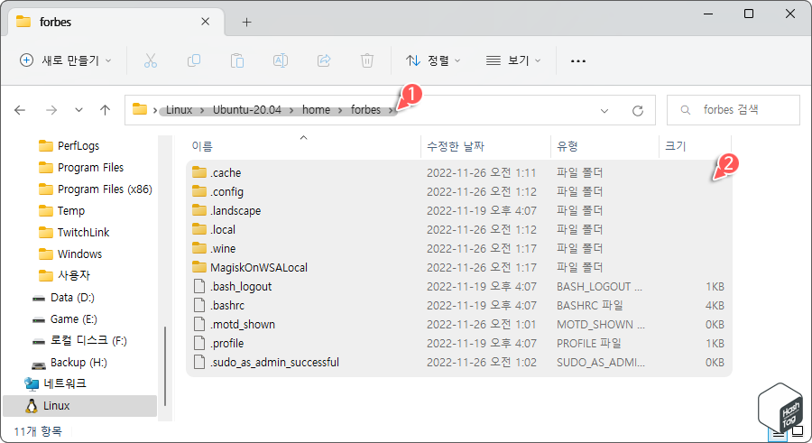Select Linux penguin item in navigation pane
Viewport: 812px width, 443px height.
pyautogui.click(x=79, y=406)
